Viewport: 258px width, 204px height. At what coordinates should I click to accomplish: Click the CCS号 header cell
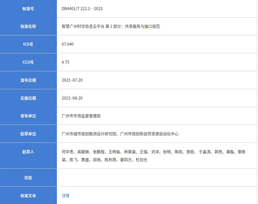28,62
